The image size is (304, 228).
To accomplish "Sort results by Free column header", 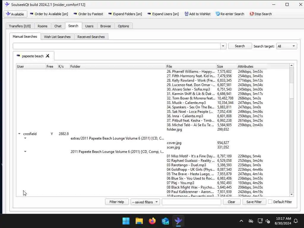I will [x=52, y=66].
